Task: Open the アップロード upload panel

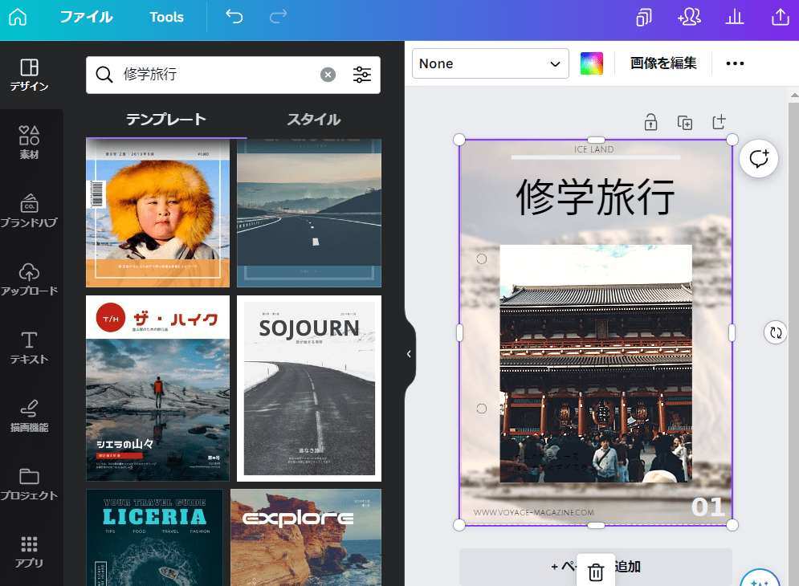Action: tap(30, 279)
